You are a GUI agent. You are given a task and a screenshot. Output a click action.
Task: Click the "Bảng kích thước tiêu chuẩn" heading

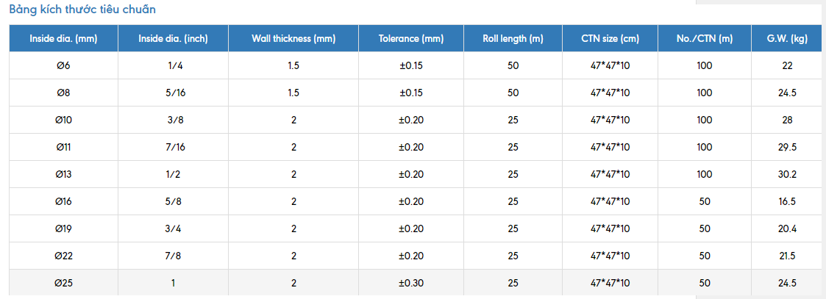point(82,10)
